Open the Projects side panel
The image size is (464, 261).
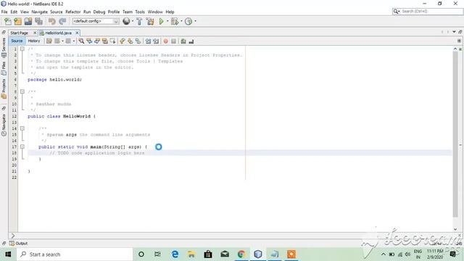click(x=4, y=88)
